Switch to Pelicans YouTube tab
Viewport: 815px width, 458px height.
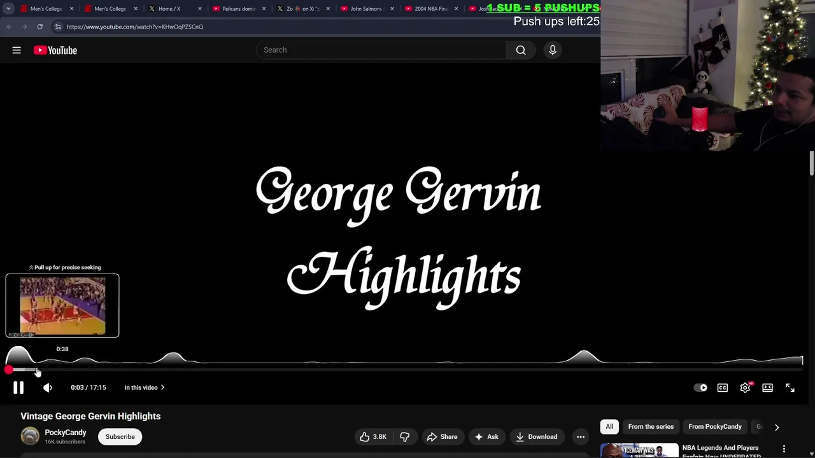coord(239,9)
